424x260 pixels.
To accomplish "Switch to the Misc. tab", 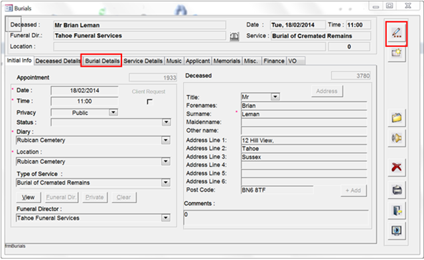I will point(251,61).
